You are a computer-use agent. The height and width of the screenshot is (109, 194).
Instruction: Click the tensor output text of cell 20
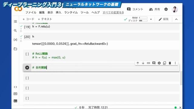(70, 44)
